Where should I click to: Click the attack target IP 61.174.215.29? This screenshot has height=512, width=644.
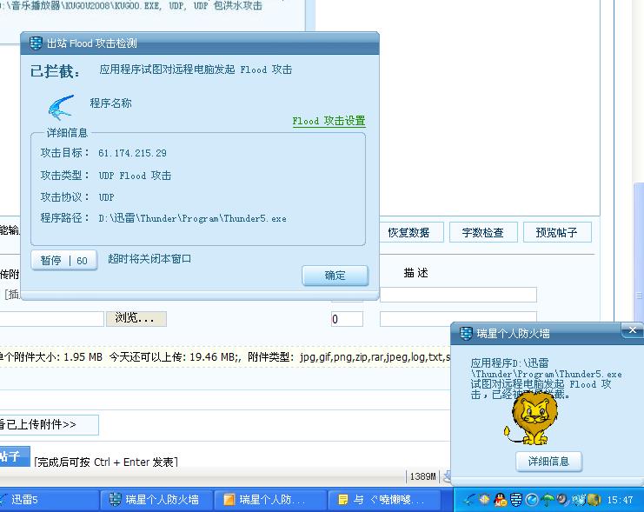click(132, 153)
